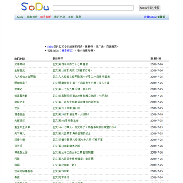Open 我的书架 in the nav bar
183x183 pixels.
[x=59, y=17]
